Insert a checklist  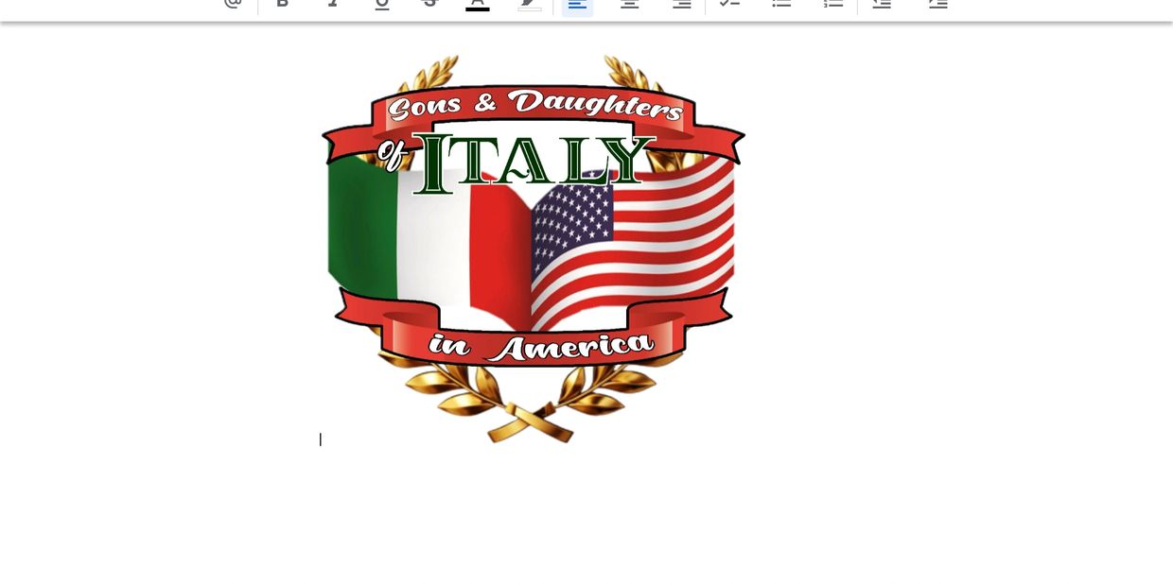tap(729, 4)
